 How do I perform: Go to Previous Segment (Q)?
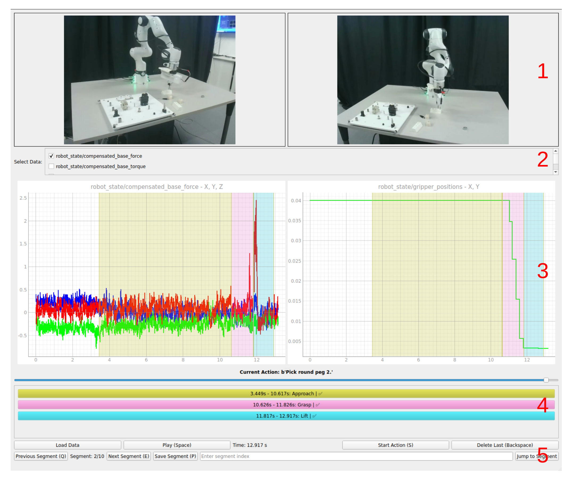tap(41, 456)
